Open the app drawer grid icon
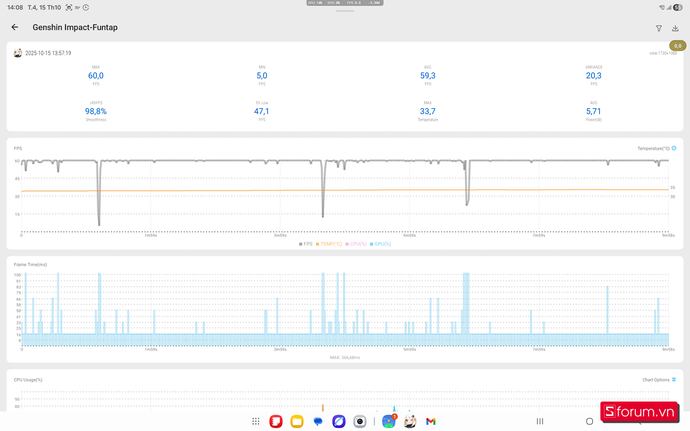Viewport: 690px width, 431px height. coord(256,421)
